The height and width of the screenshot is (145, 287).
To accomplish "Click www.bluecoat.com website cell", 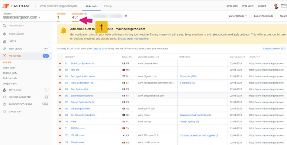I will (148, 64).
